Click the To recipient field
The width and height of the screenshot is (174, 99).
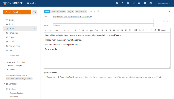click(103, 21)
